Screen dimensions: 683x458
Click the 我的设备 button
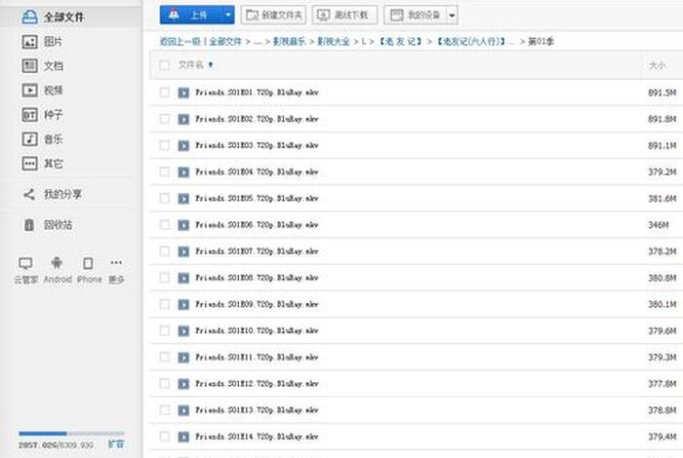[415, 16]
